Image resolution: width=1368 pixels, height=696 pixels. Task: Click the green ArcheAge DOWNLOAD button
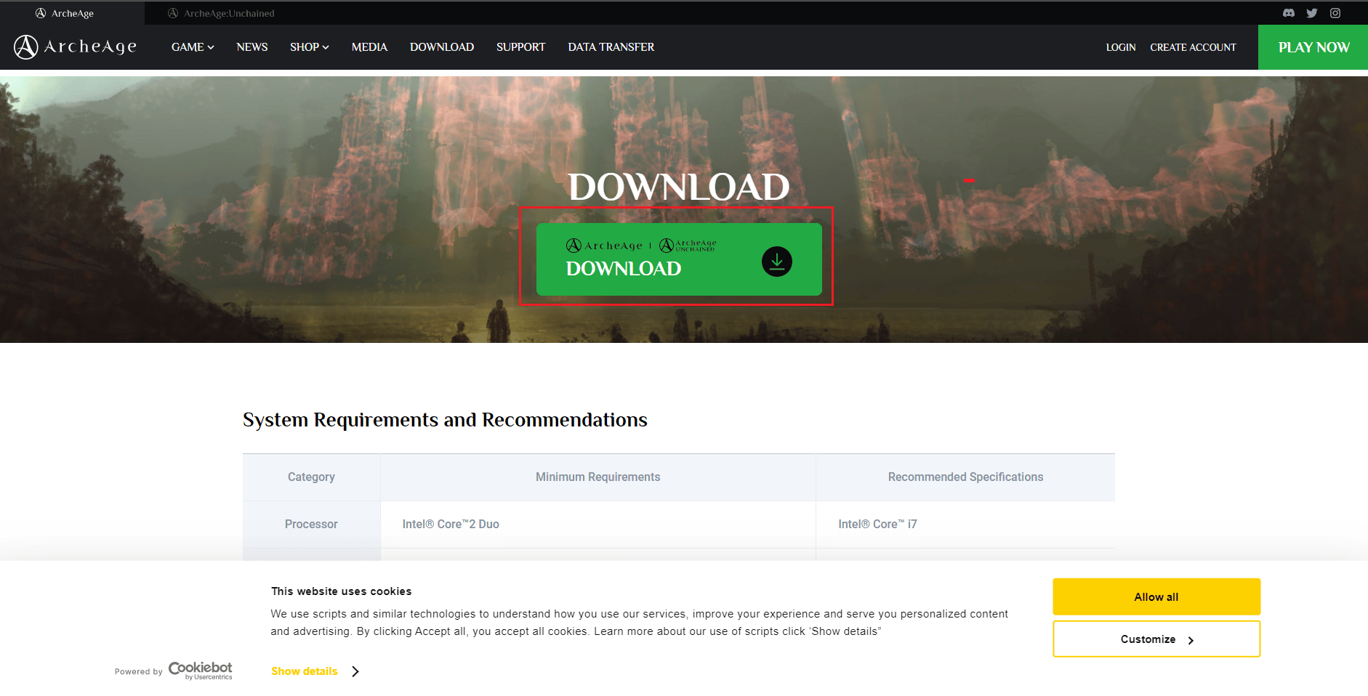[x=679, y=259]
